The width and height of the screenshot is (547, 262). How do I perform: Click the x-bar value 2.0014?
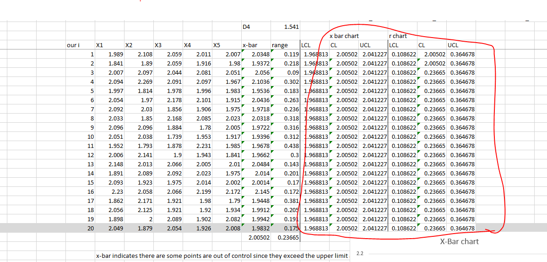click(x=256, y=182)
